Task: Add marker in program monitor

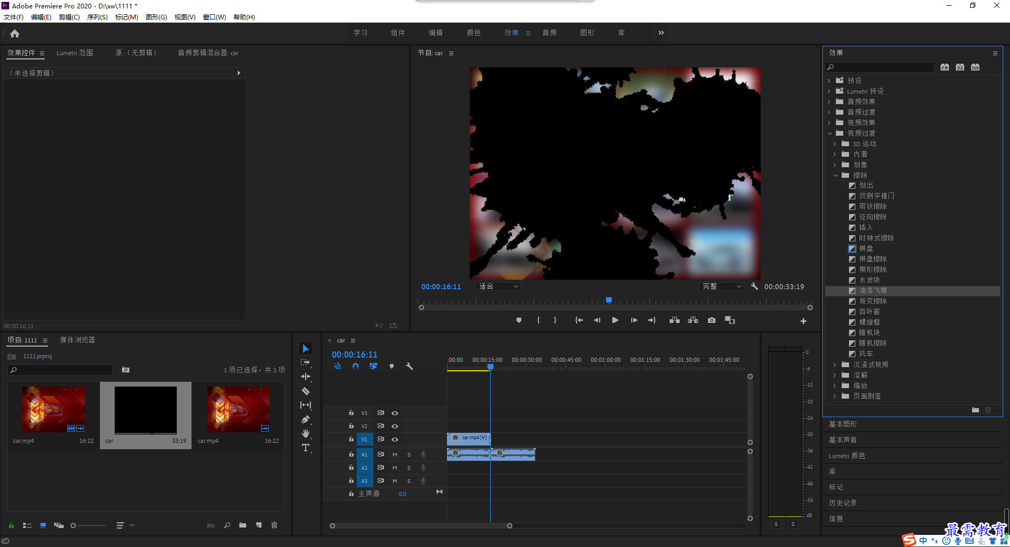Action: click(519, 320)
